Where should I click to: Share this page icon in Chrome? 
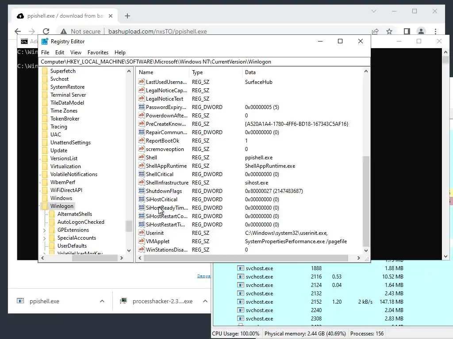375,31
